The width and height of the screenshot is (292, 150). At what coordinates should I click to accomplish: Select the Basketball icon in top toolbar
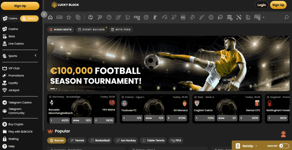click(x=109, y=17)
